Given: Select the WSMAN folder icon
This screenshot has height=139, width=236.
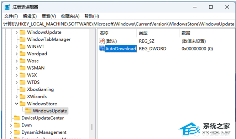Looking at the screenshot, I should tap(22, 68).
